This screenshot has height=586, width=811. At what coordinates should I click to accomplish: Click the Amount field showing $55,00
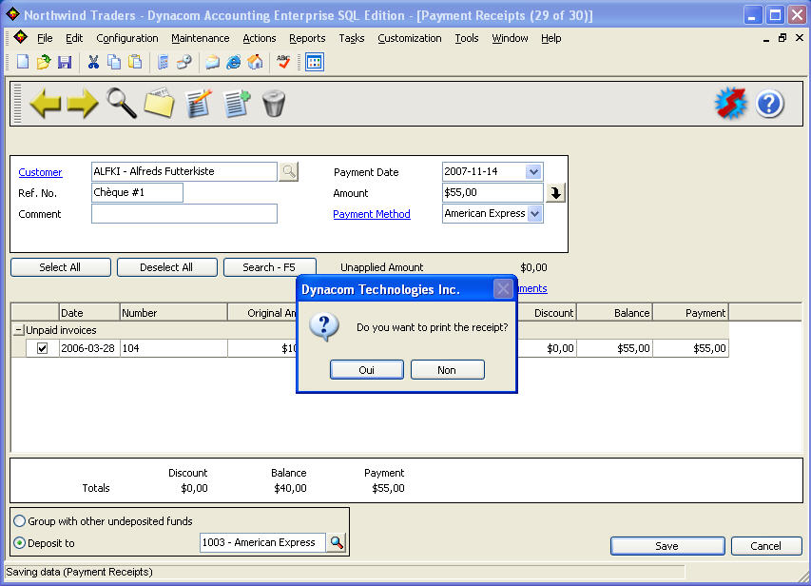(x=492, y=192)
